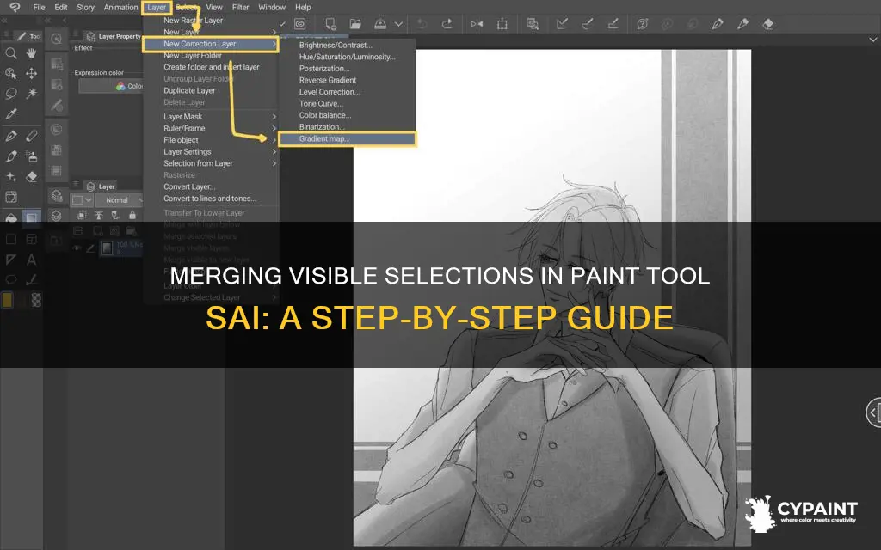Select the Eraser tool in tool palette
The height and width of the screenshot is (550, 881).
32,177
